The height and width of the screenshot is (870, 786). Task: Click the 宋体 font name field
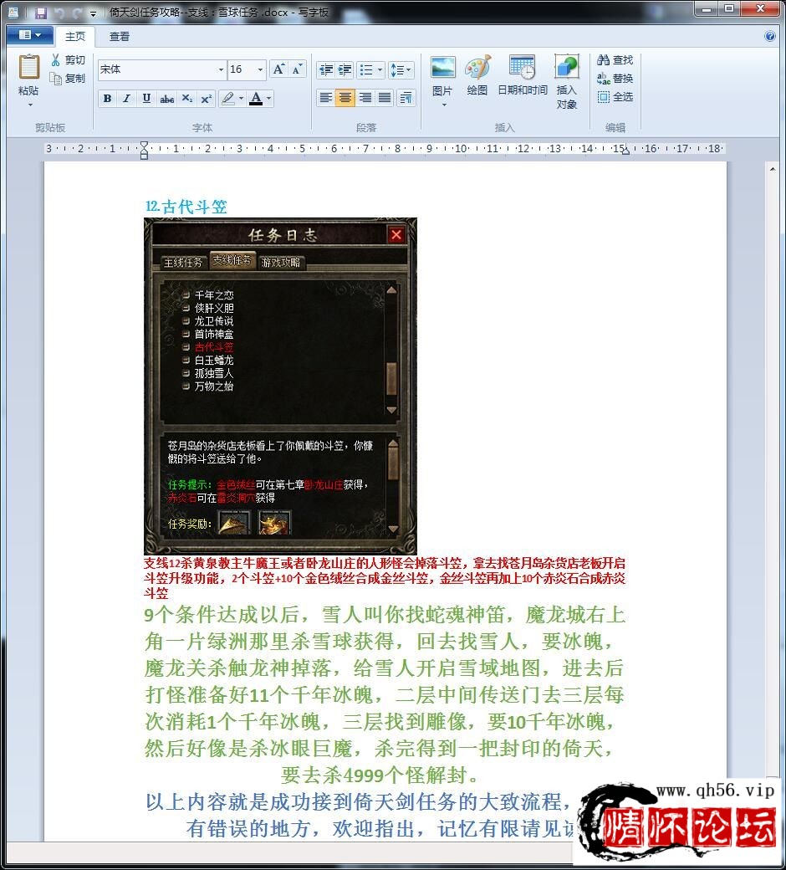pyautogui.click(x=157, y=69)
